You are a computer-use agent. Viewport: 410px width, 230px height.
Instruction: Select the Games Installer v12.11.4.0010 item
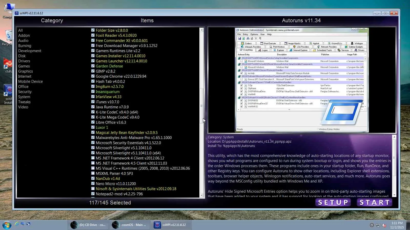pos(120,56)
